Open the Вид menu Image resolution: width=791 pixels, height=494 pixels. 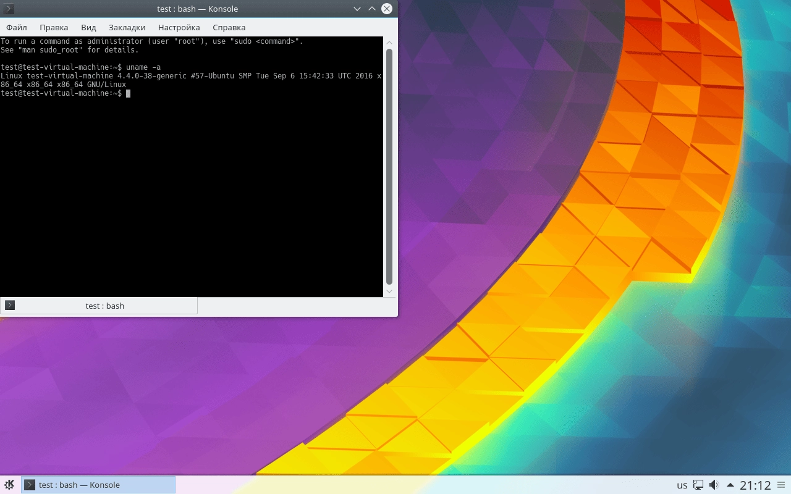click(x=88, y=27)
